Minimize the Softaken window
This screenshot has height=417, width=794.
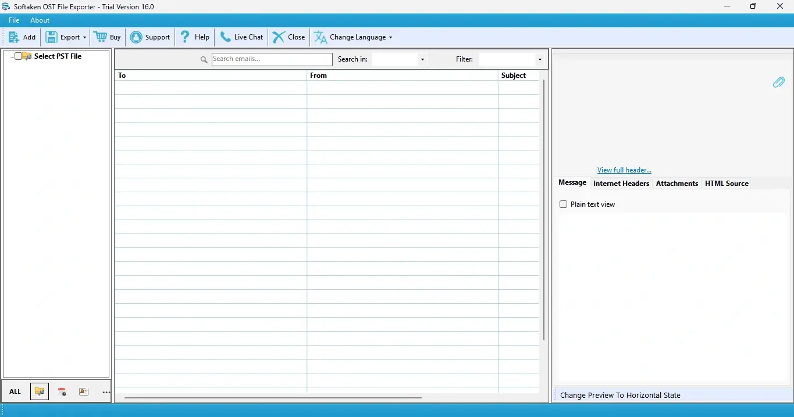click(727, 6)
